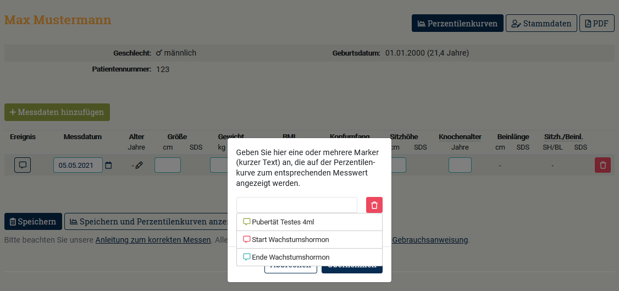Focus the Größe cm input field
The width and height of the screenshot is (619, 291).
click(168, 165)
